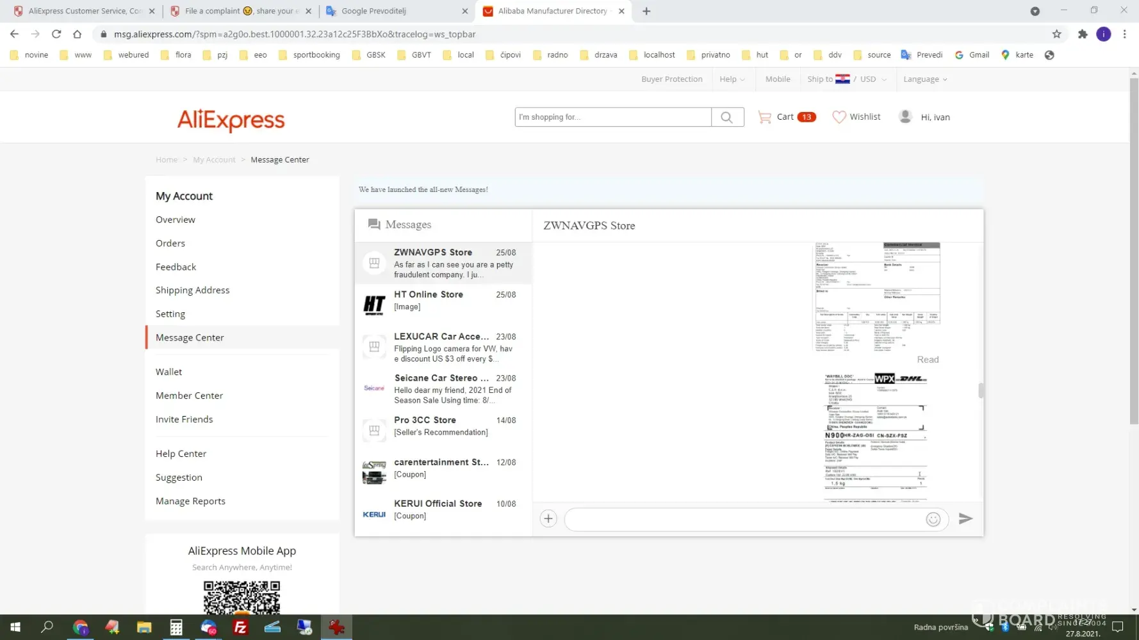The width and height of the screenshot is (1139, 640).
Task: Bookmark this page with star icon
Action: click(x=1056, y=34)
